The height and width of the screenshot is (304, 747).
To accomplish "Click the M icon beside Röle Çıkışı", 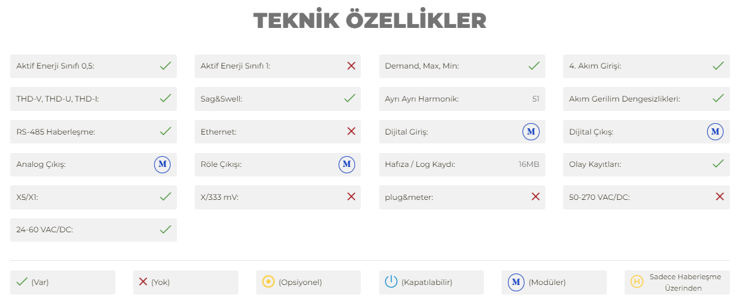I will tap(347, 164).
